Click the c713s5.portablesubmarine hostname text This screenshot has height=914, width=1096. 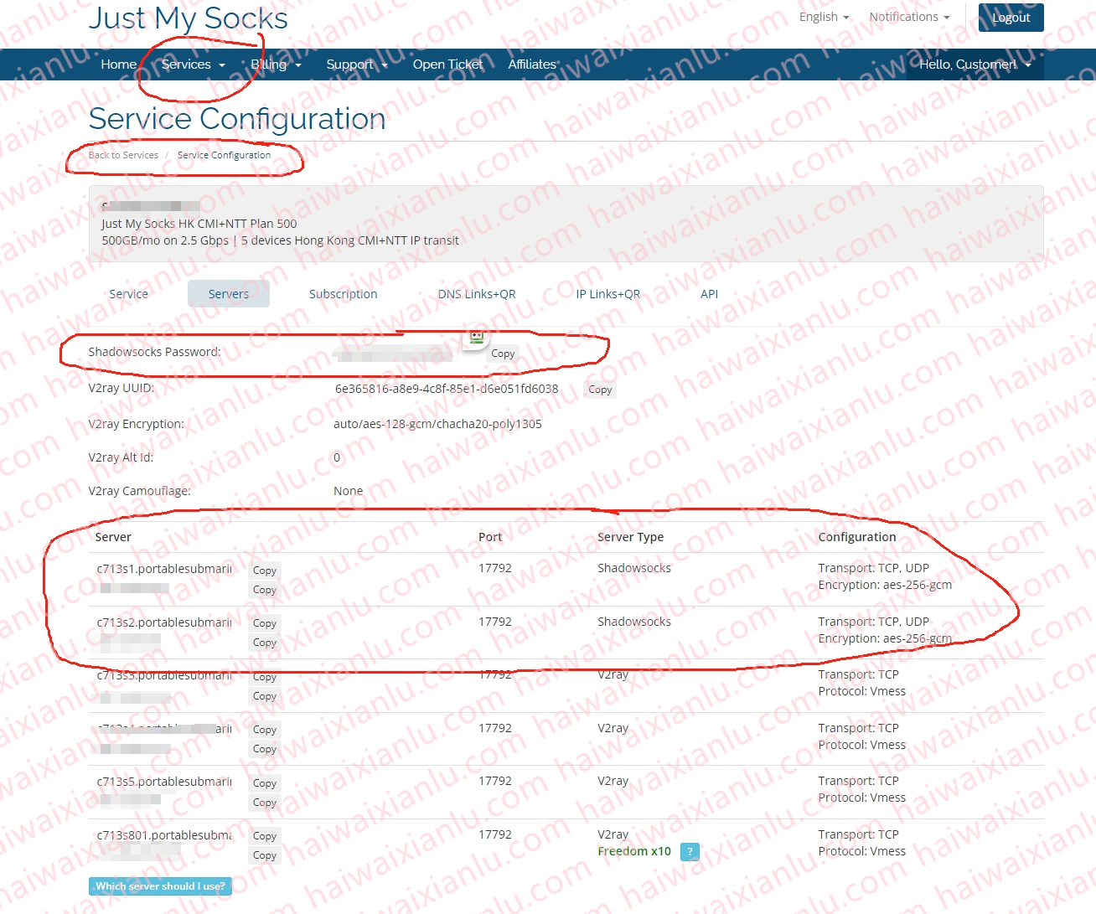[164, 782]
